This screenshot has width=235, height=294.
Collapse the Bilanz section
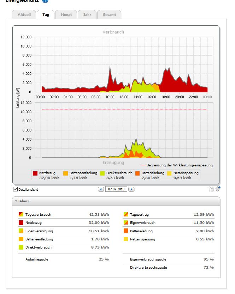[16, 201]
